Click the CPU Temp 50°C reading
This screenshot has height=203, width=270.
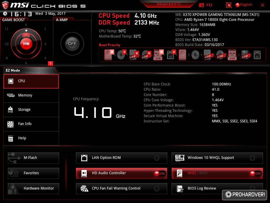click(112, 31)
